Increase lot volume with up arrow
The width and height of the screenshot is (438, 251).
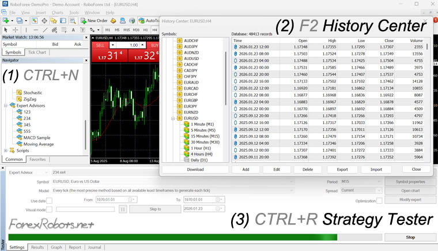142,45
